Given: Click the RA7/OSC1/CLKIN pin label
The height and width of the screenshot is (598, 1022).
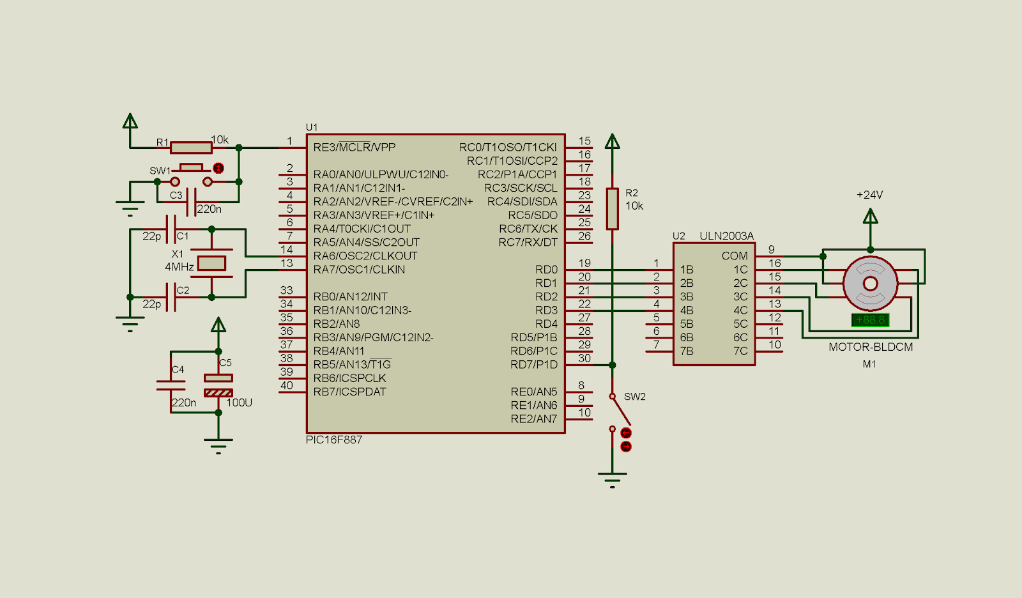Looking at the screenshot, I should [x=359, y=270].
